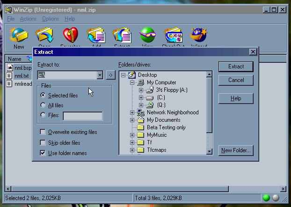Image resolution: width=291 pixels, height=207 pixels.
Task: Click horizontal scrollbar left arrow in WinZip
Action: coord(8,189)
